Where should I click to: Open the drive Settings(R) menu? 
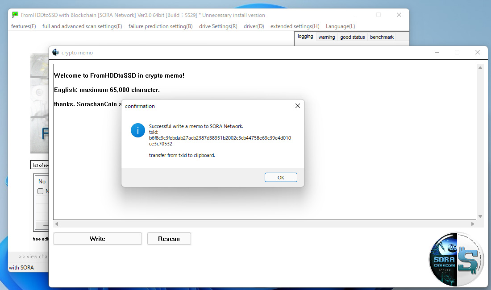click(x=218, y=26)
